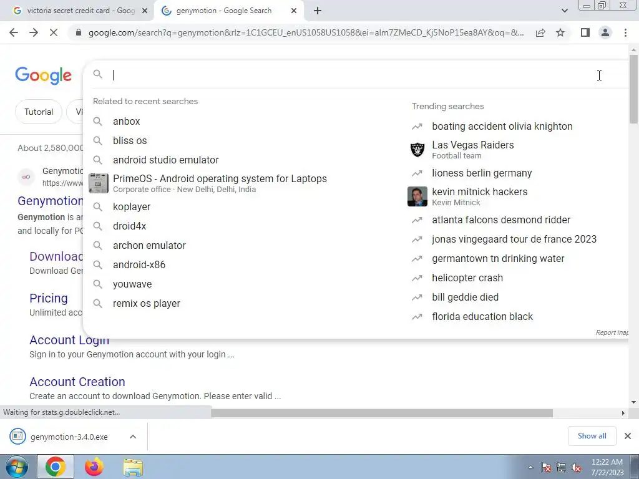639x479 pixels.
Task: Show hidden system tray icons
Action: click(530, 468)
